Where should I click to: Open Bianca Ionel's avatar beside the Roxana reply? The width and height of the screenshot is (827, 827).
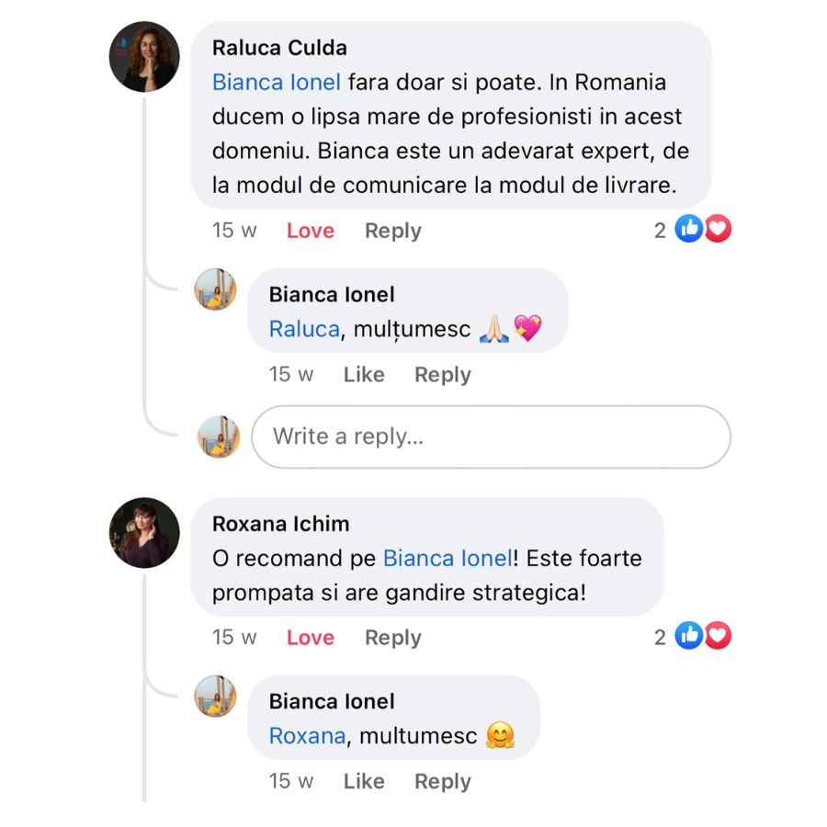click(x=216, y=697)
